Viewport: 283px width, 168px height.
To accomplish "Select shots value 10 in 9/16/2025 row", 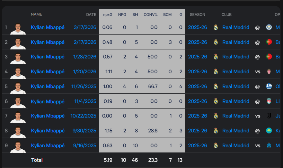I will (x=135, y=146).
